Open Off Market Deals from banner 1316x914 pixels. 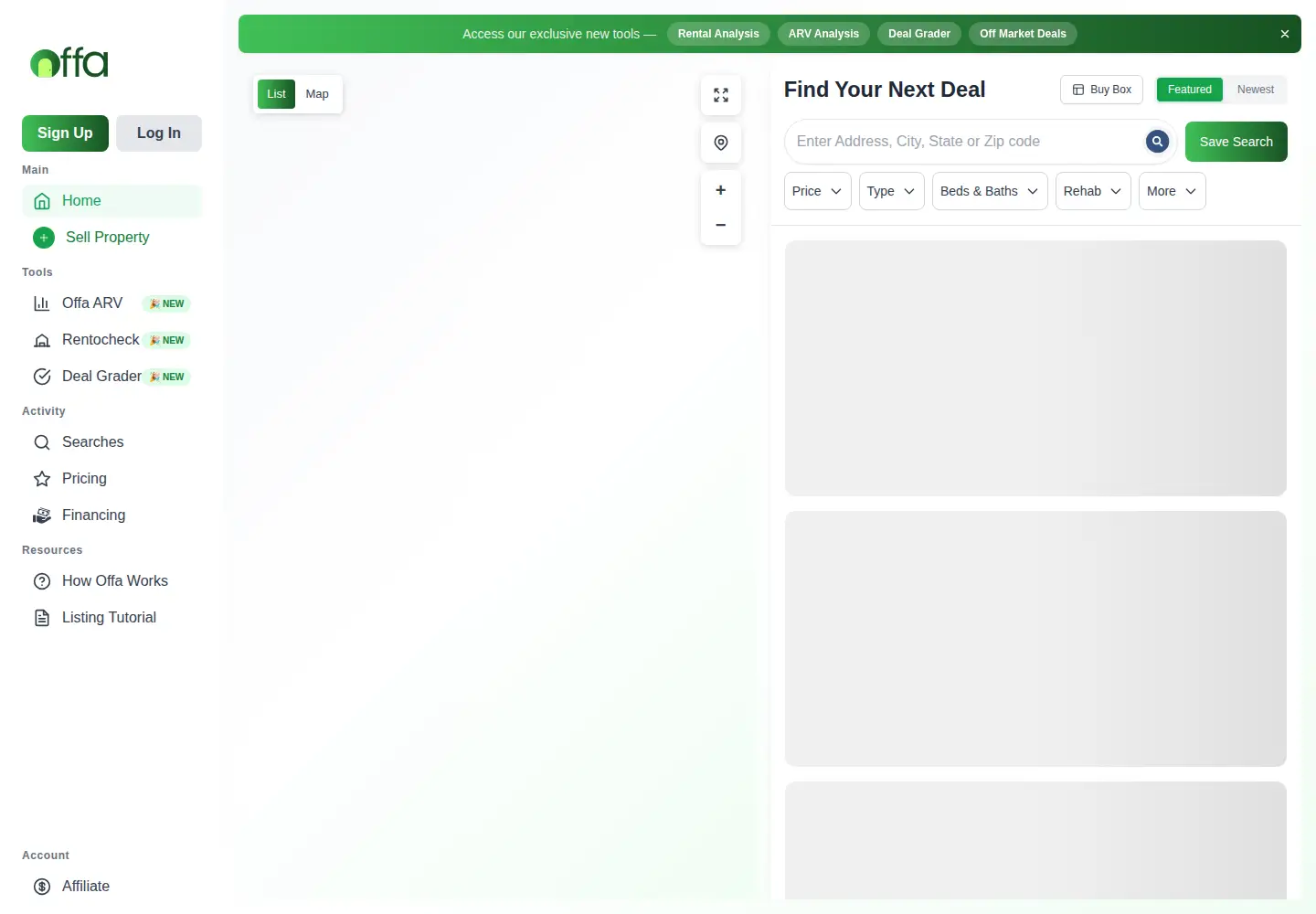tap(1023, 34)
